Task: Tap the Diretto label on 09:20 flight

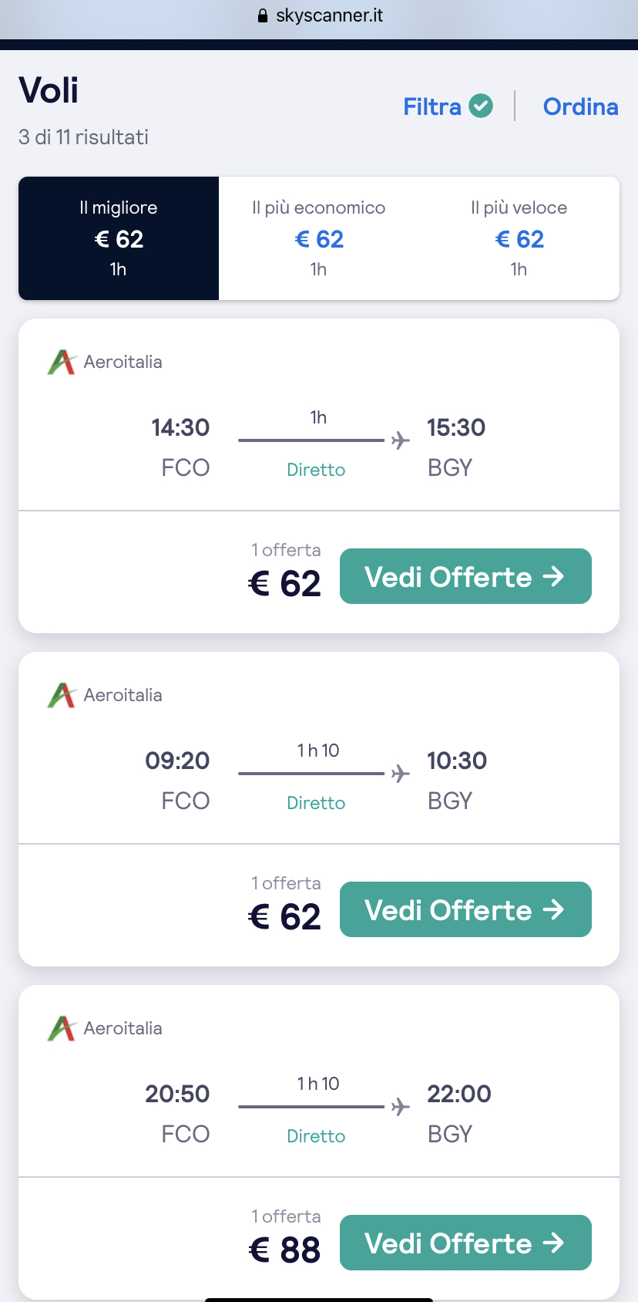Action: tap(316, 803)
